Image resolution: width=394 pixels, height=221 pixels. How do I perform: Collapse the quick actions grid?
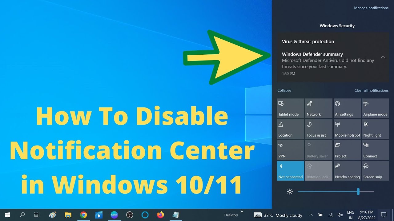(x=284, y=91)
